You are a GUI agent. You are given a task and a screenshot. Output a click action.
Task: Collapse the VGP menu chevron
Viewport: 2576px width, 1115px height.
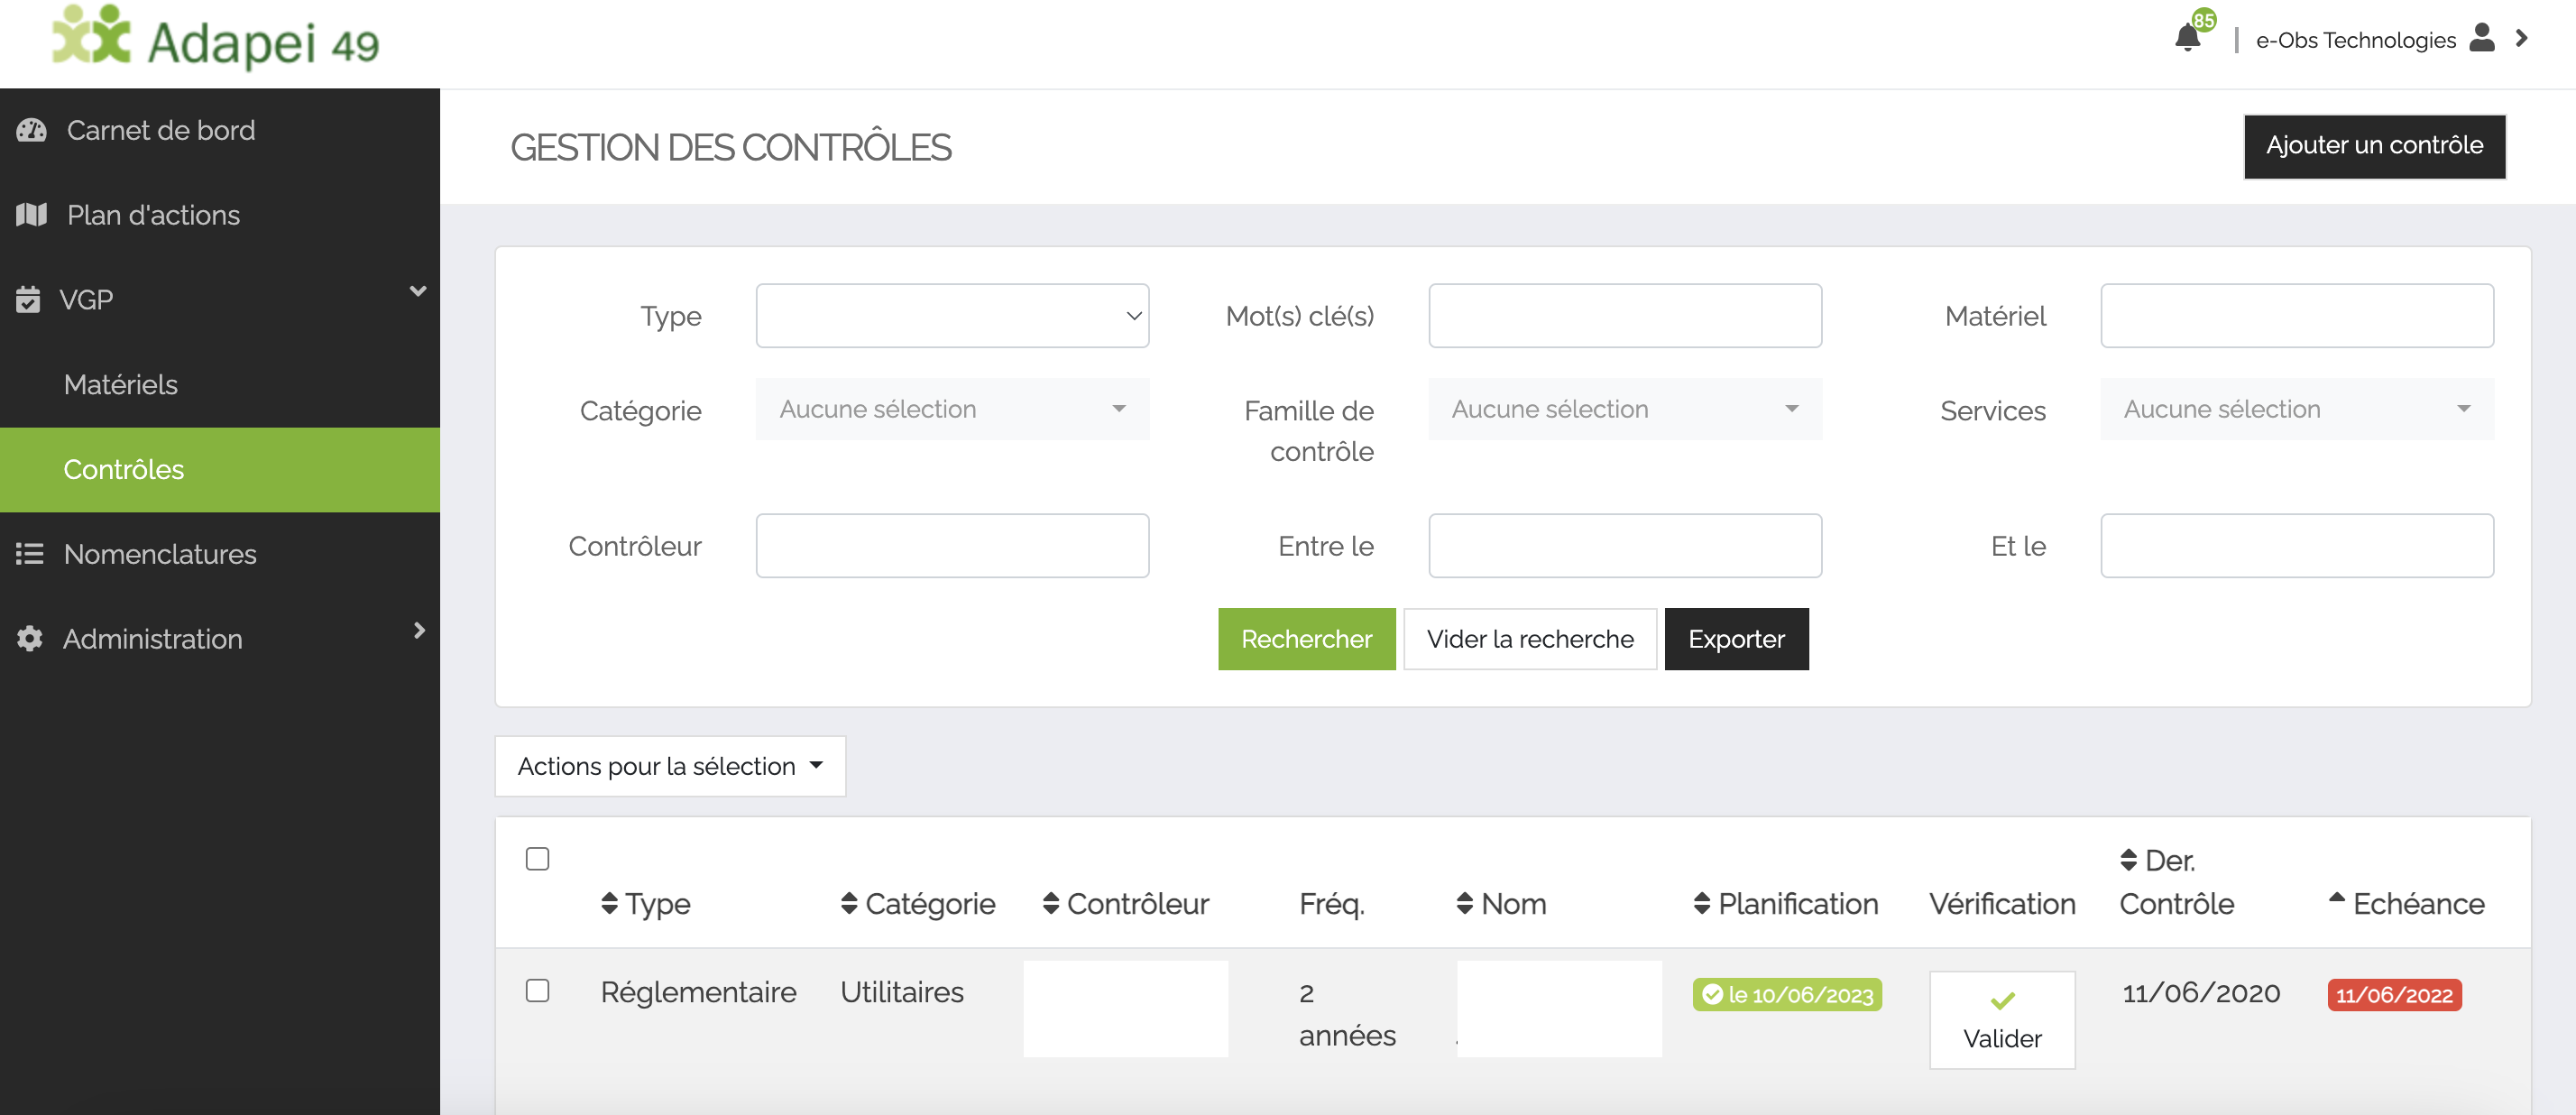pyautogui.click(x=418, y=291)
